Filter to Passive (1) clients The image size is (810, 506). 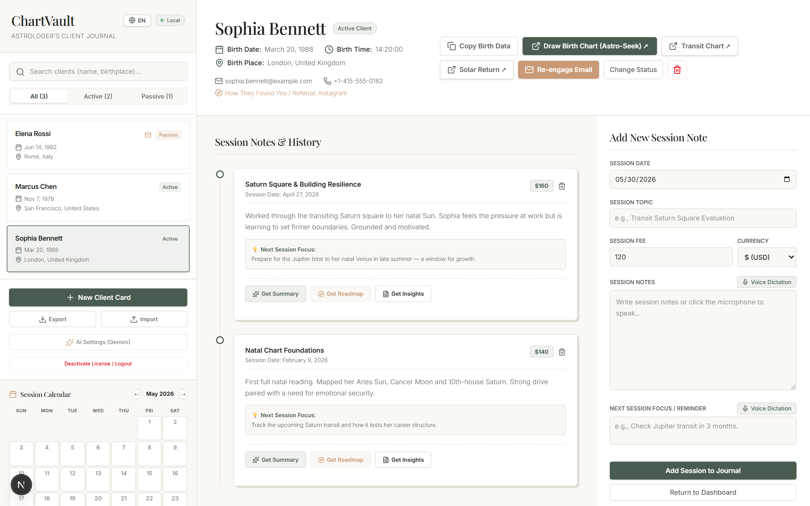157,96
